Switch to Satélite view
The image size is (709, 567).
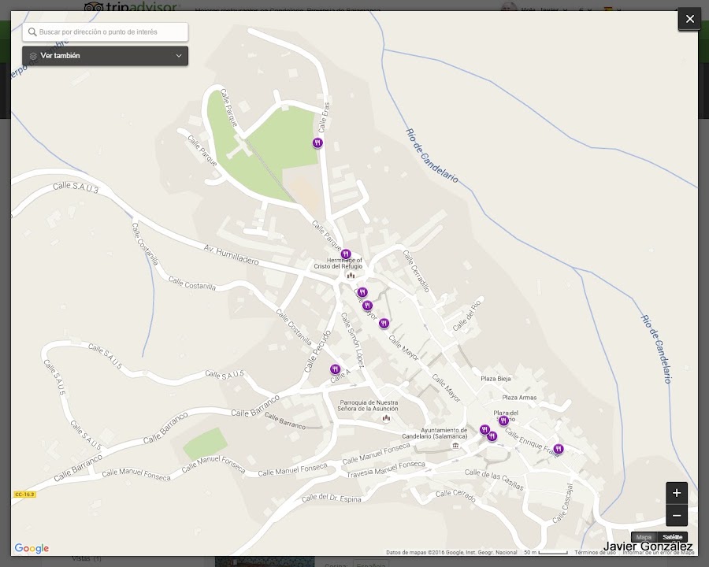click(x=673, y=537)
